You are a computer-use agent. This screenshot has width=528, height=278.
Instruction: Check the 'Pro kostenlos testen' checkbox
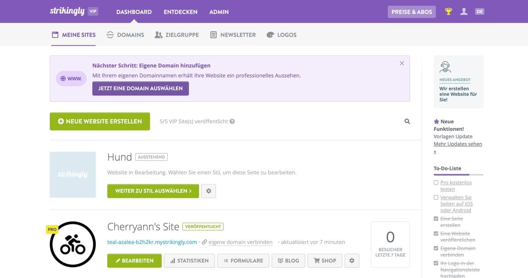[436, 183]
